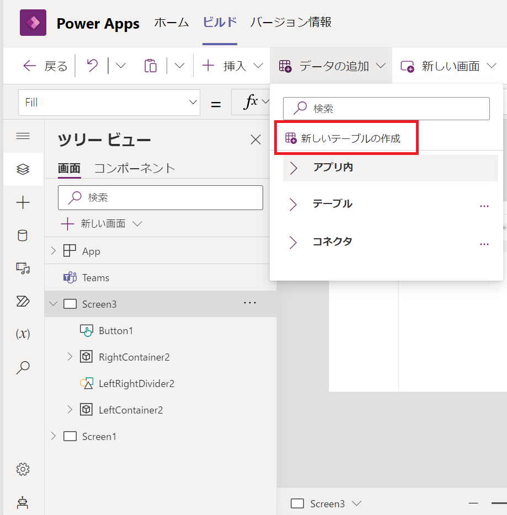Expand the コネクタ section
Image resolution: width=507 pixels, height=515 pixels.
tap(293, 243)
